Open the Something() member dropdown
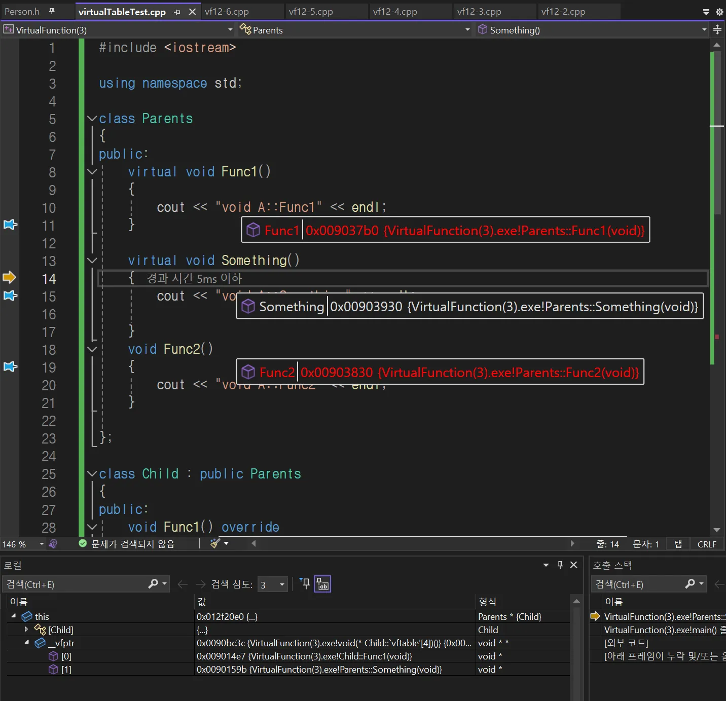The width and height of the screenshot is (726, 701). 704,30
